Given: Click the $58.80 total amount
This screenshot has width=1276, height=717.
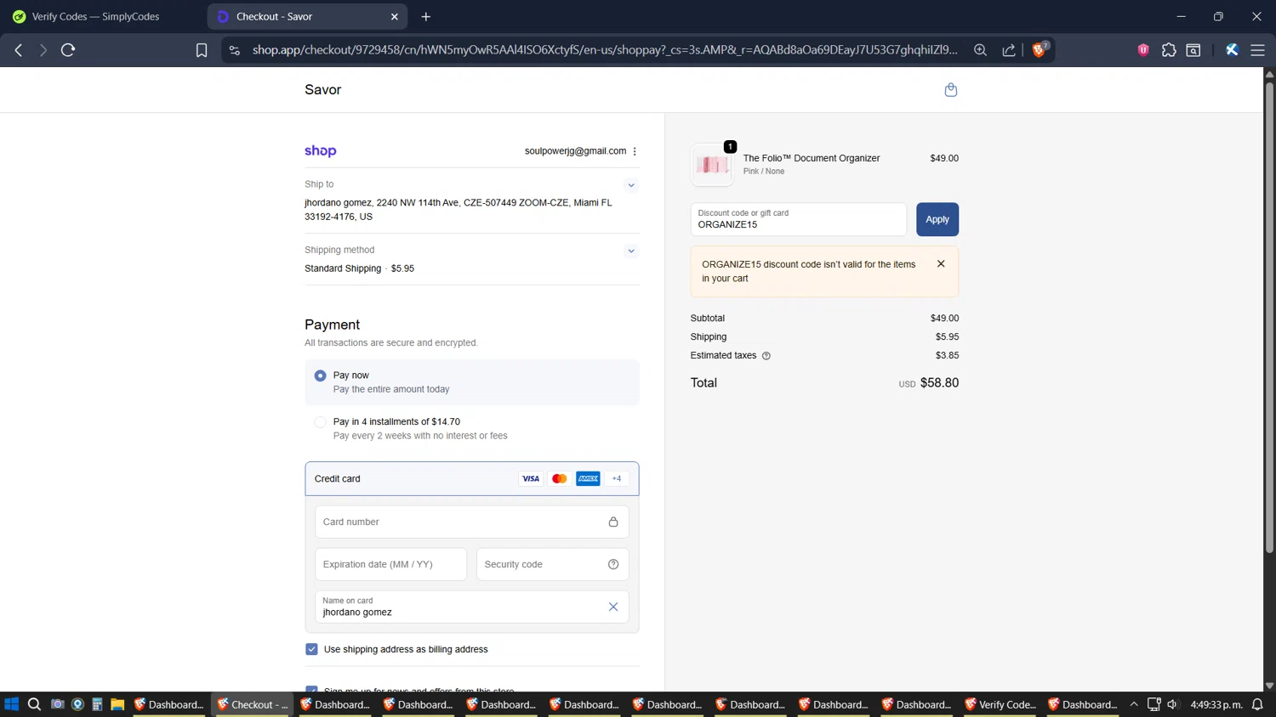Looking at the screenshot, I should point(939,383).
